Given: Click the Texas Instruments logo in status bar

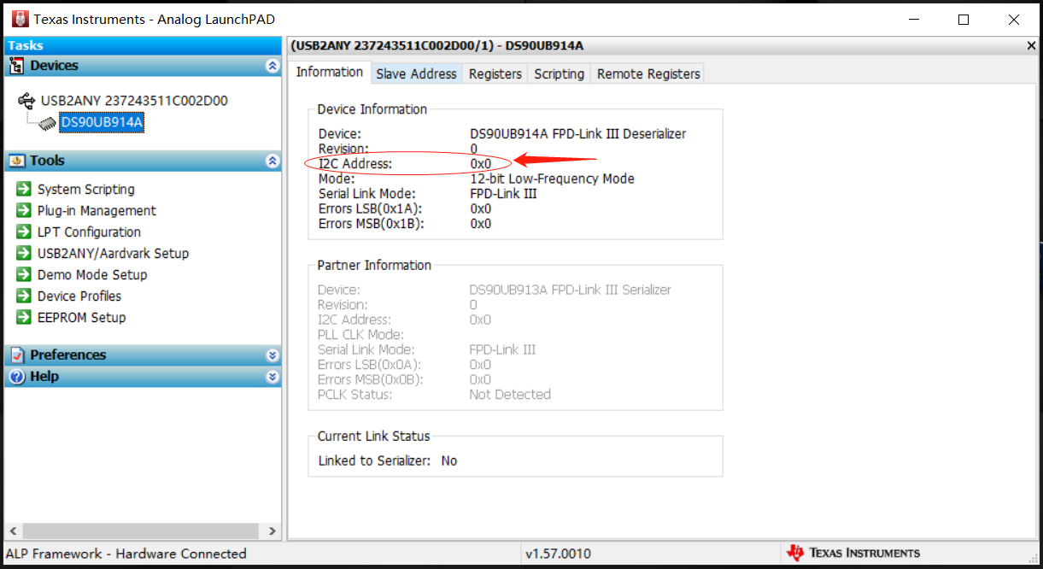Looking at the screenshot, I should point(853,553).
